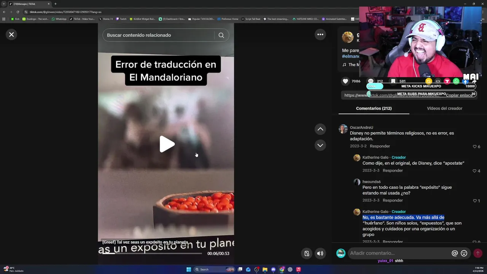Open the Windows Start menu
The height and width of the screenshot is (274, 487).
point(189,269)
